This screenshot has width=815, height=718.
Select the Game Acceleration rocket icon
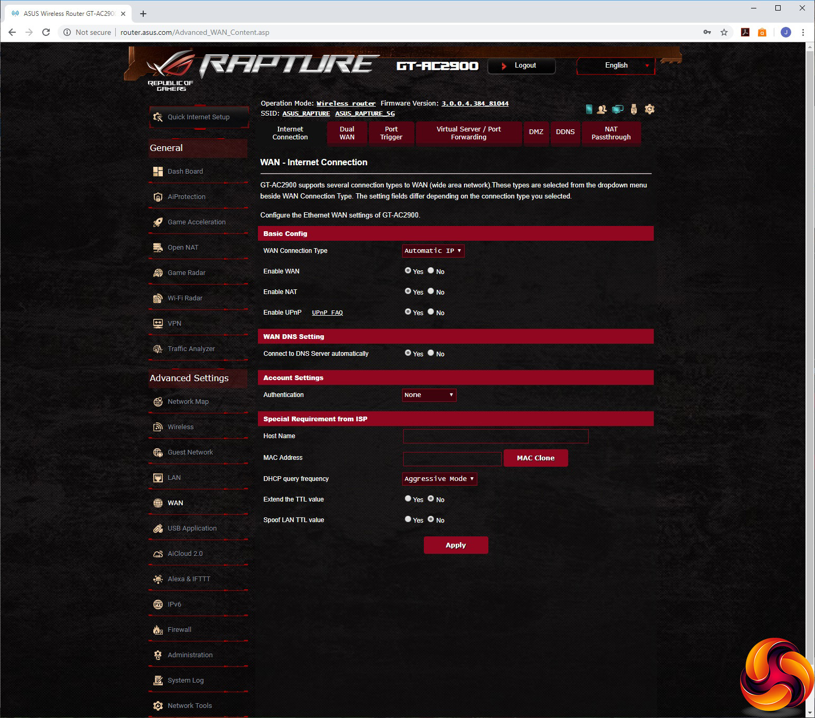pyautogui.click(x=158, y=222)
